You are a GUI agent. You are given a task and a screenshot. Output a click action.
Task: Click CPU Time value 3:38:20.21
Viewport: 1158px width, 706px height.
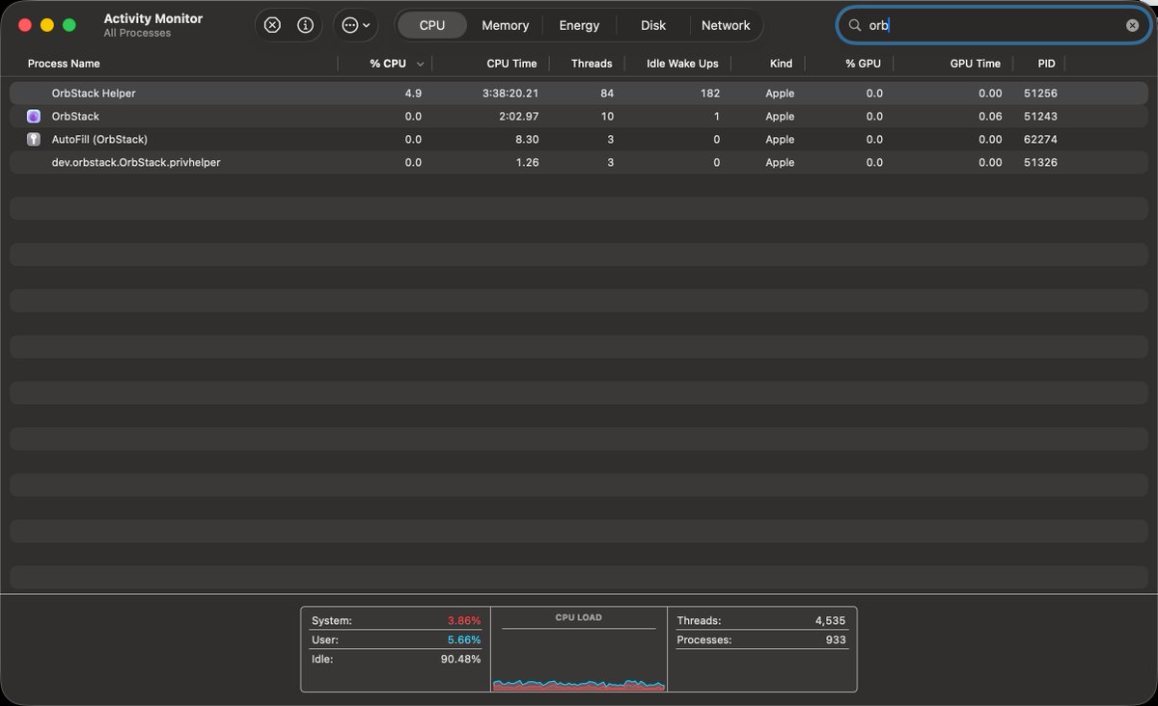tap(510, 94)
